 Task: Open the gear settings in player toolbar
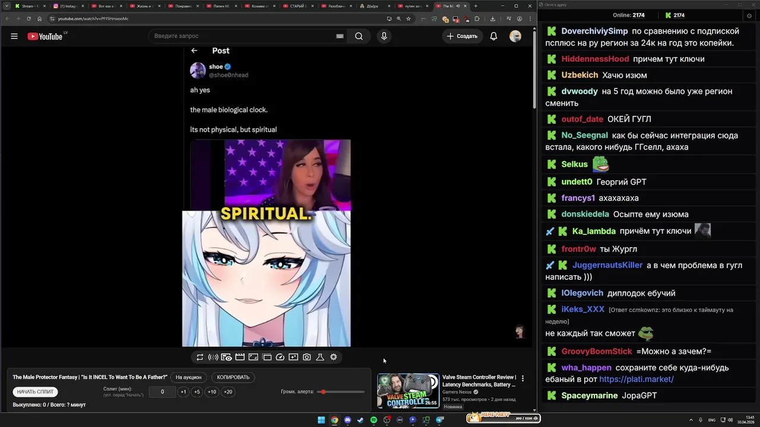pos(334,357)
